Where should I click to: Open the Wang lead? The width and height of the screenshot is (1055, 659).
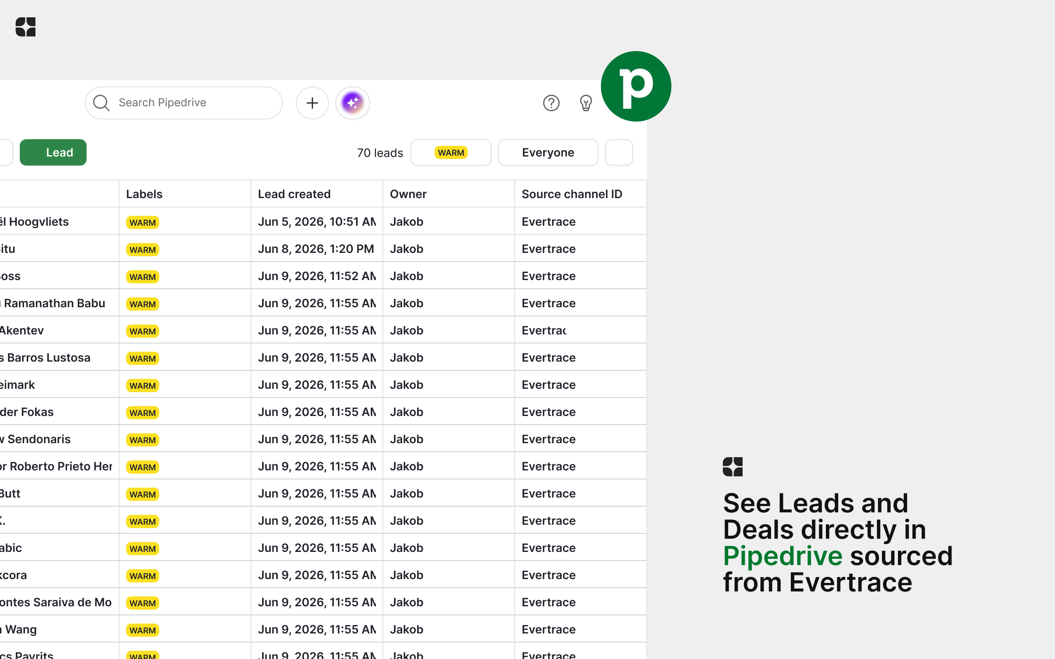[18, 629]
